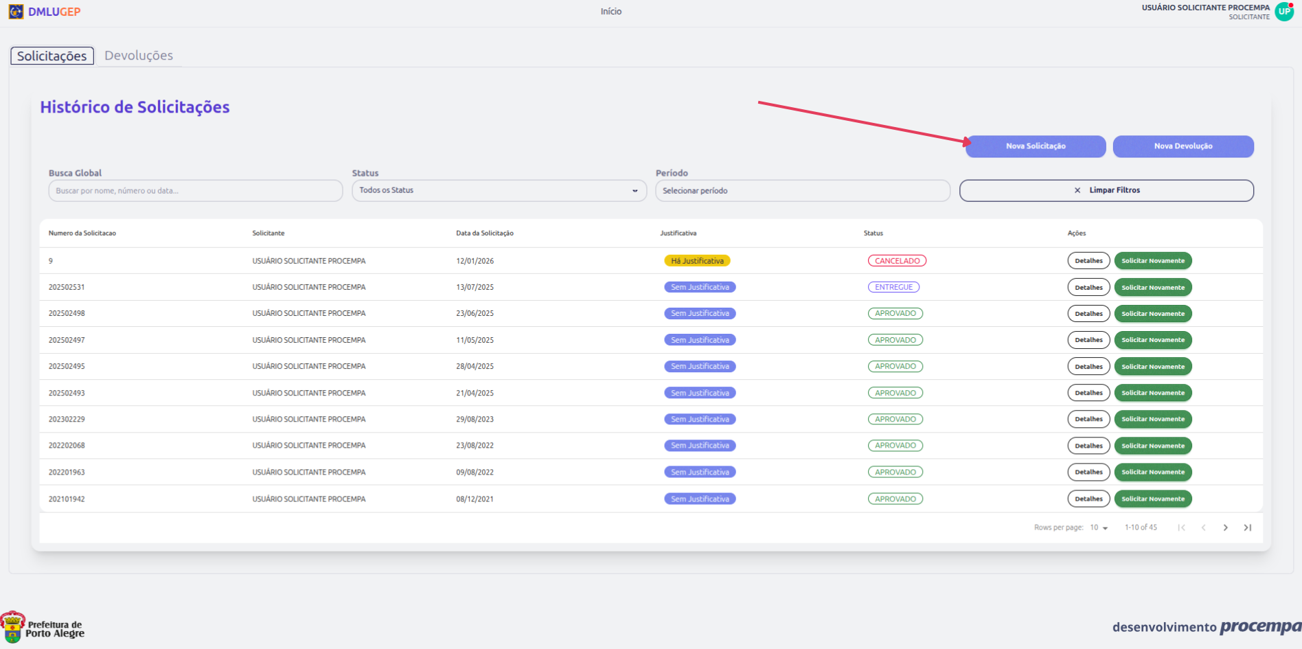View Detalhes for request 202502531
This screenshot has width=1302, height=649.
coord(1088,287)
